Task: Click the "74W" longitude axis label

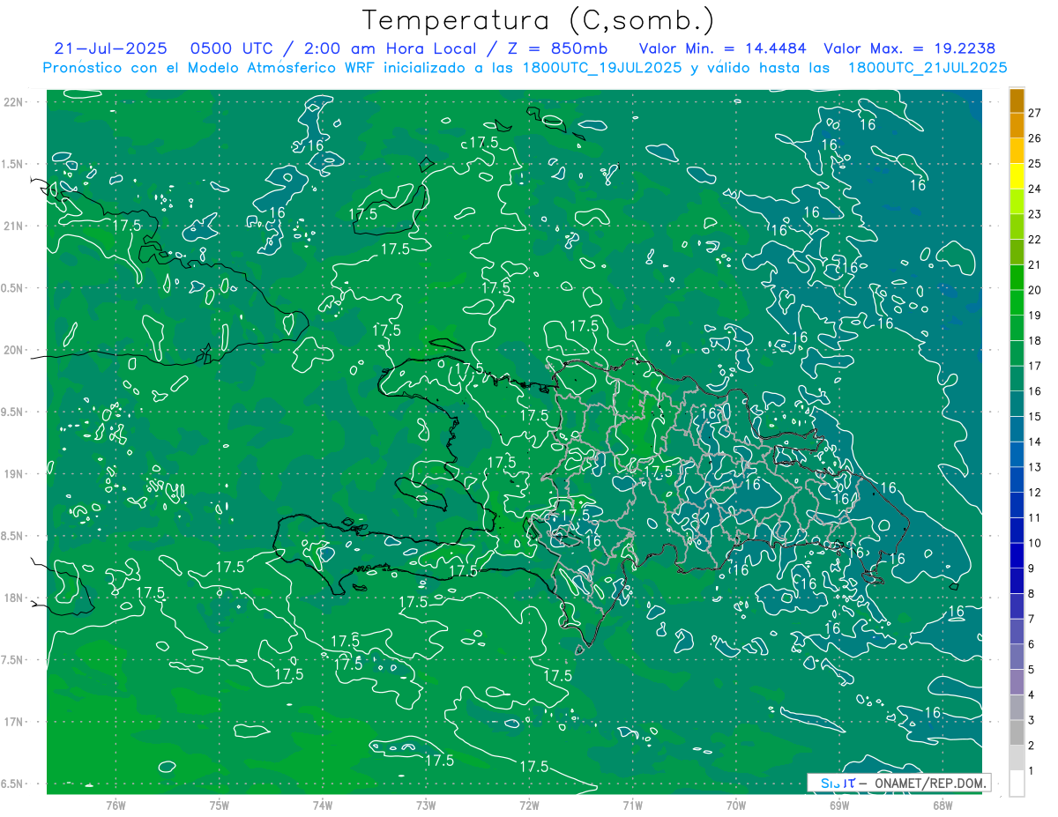Action: click(x=323, y=805)
